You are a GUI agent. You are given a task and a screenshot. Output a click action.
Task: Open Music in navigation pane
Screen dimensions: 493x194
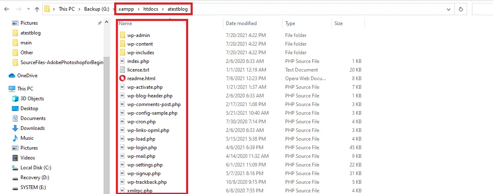click(27, 138)
